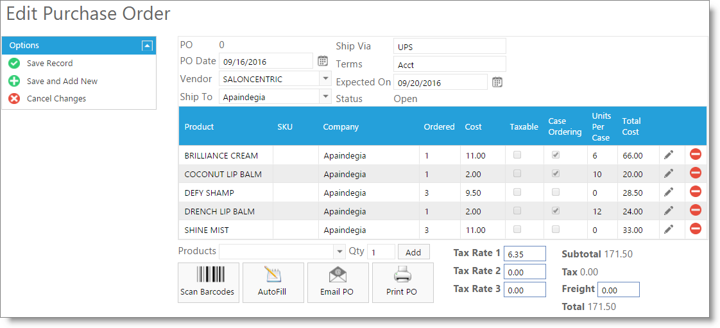The width and height of the screenshot is (720, 328).
Task: Open the Expected On calendar picker icon
Action: tap(497, 82)
